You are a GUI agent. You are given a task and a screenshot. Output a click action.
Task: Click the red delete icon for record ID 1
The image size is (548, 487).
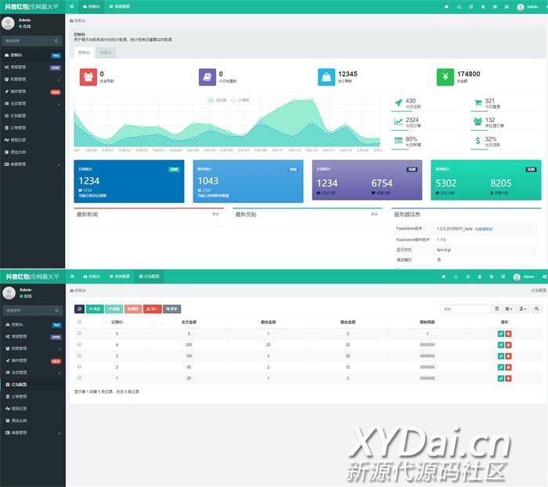coord(508,378)
